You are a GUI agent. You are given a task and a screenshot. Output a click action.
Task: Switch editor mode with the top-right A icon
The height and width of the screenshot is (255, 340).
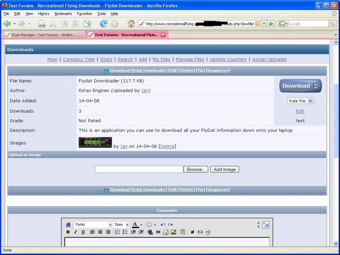point(266,225)
